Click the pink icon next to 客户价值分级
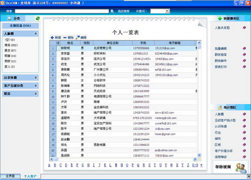The height and width of the screenshot is (180, 251). pyautogui.click(x=244, y=151)
